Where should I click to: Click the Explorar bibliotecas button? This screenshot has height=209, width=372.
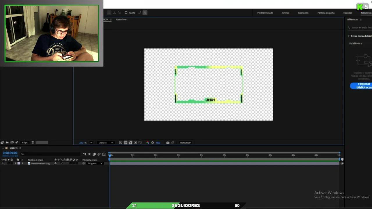(361, 86)
